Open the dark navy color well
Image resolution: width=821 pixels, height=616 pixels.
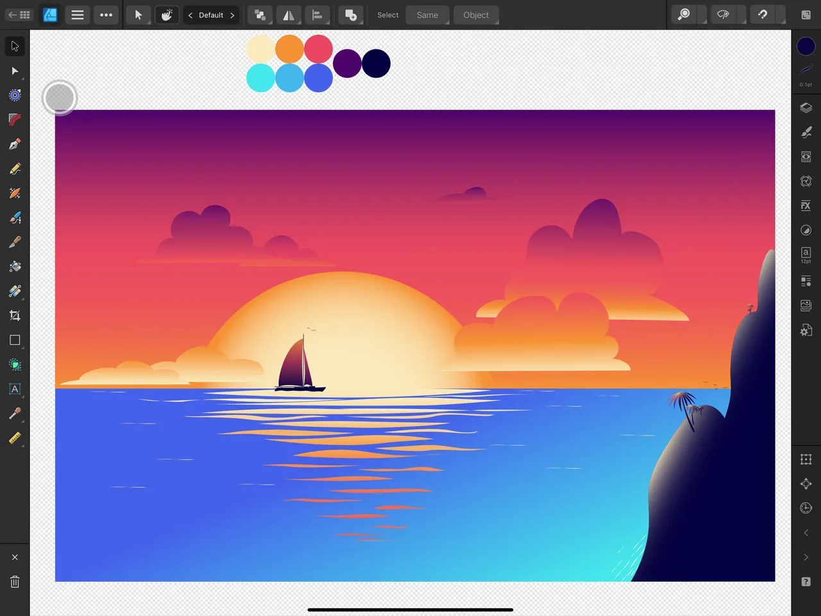806,46
